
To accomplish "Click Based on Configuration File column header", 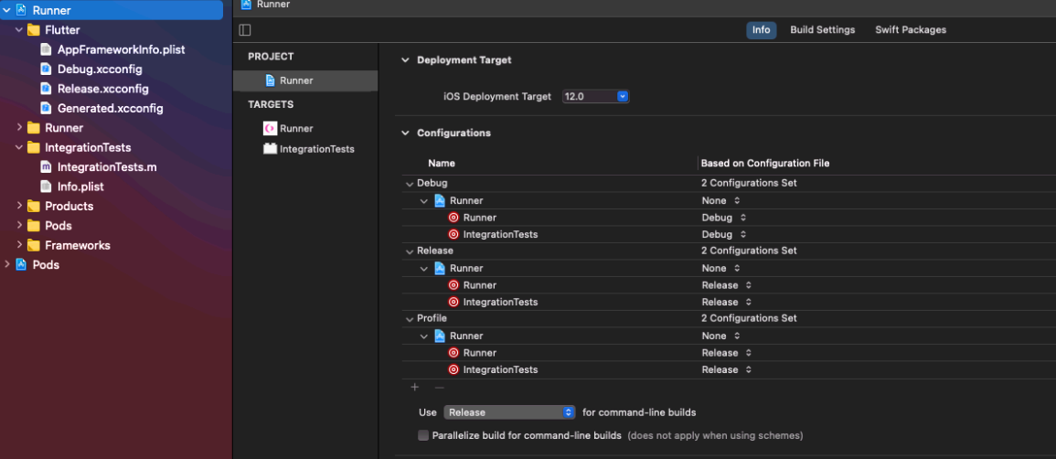I will click(765, 164).
